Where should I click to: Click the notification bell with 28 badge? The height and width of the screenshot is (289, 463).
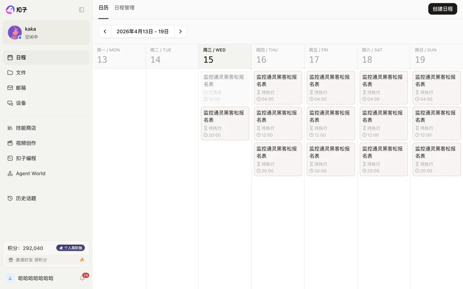[82, 278]
